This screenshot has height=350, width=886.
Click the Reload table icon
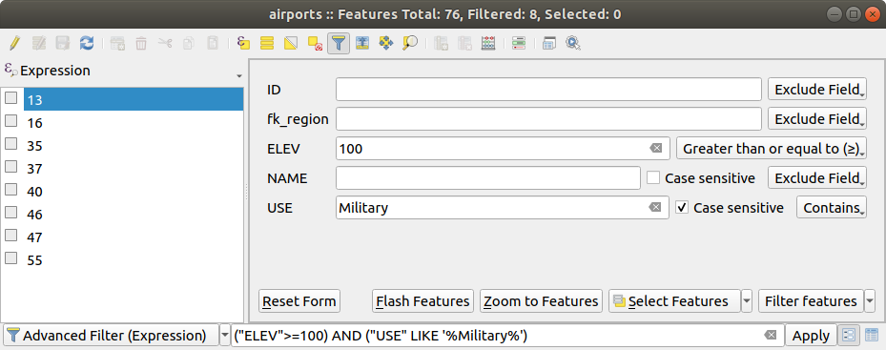tap(87, 43)
